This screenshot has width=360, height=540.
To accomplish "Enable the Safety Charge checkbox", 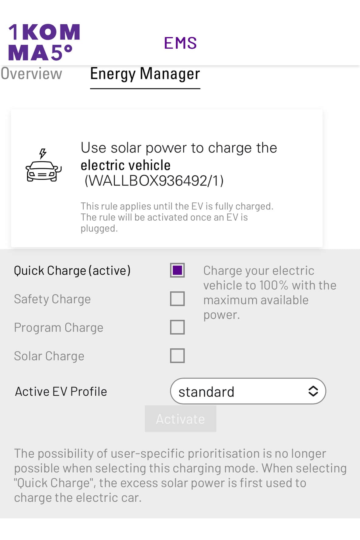I will click(177, 299).
